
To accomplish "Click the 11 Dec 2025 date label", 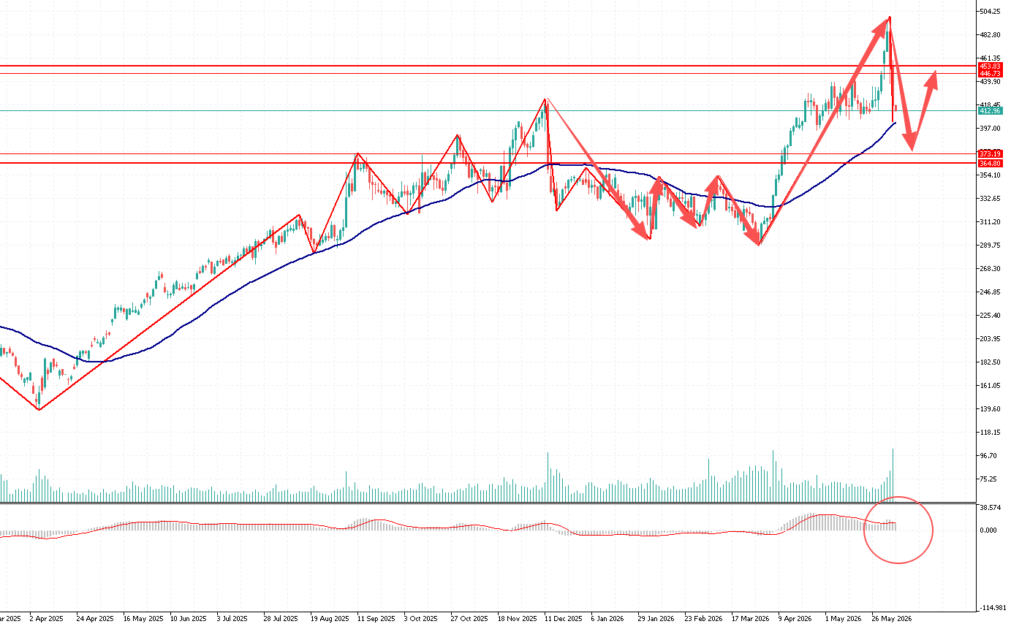I will [x=562, y=618].
